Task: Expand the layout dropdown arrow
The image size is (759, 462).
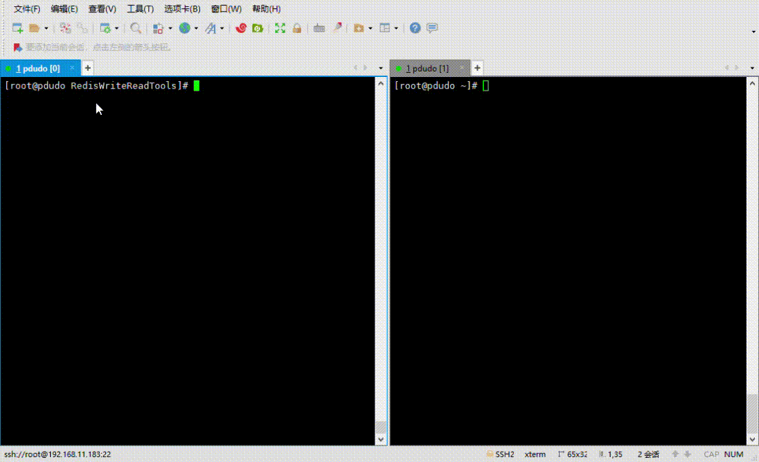Action: (x=396, y=29)
